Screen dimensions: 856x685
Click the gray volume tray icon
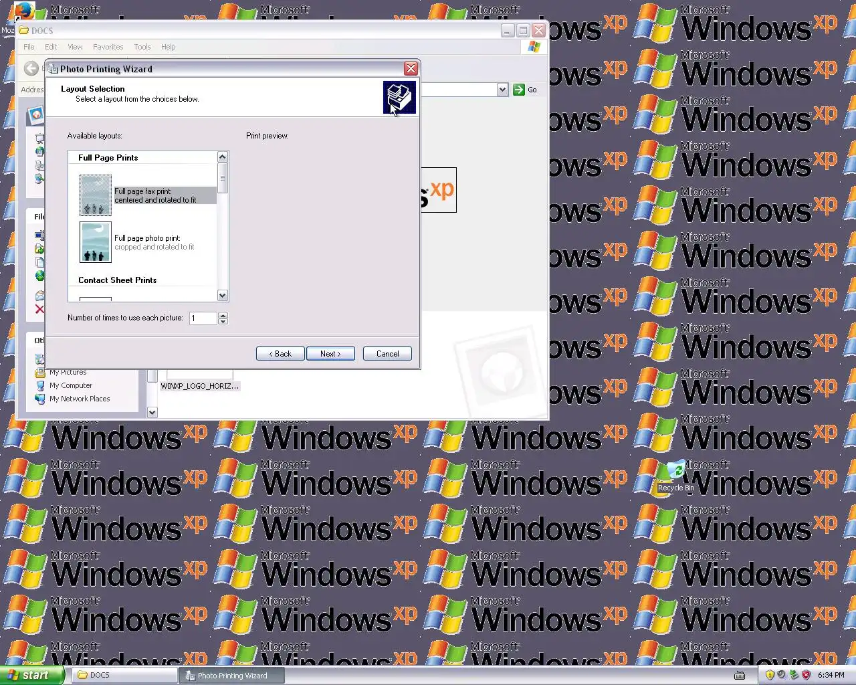coord(782,675)
